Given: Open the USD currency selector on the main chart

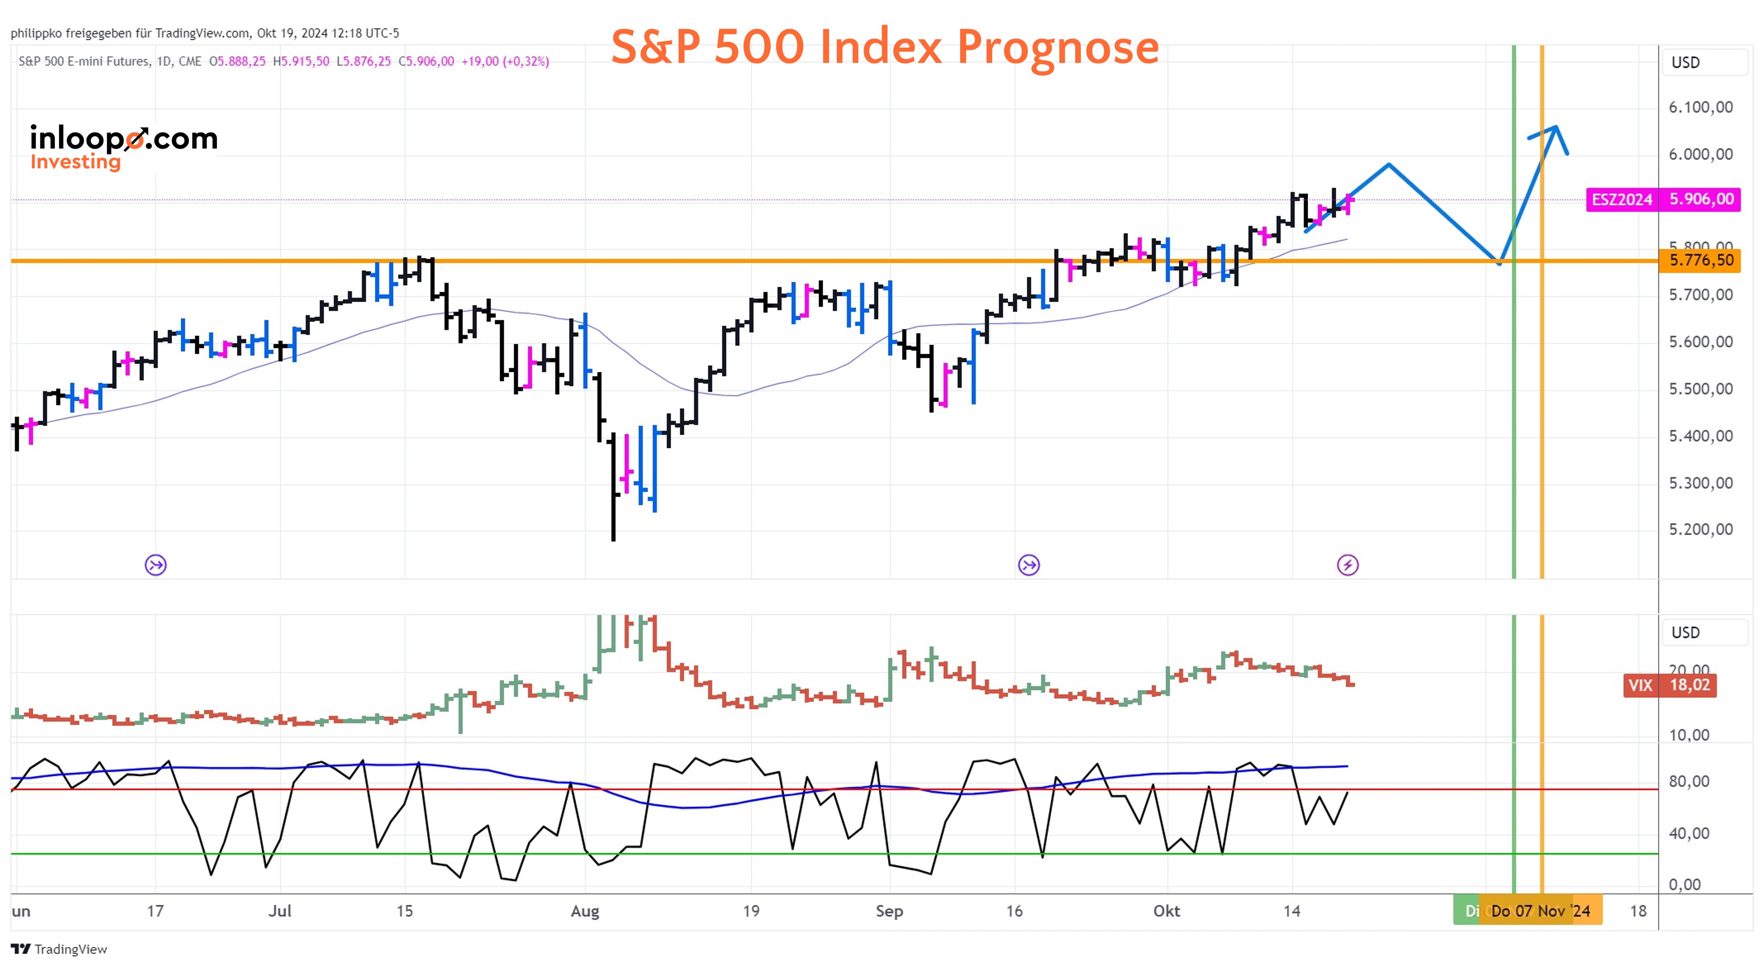Looking at the screenshot, I should 1704,62.
